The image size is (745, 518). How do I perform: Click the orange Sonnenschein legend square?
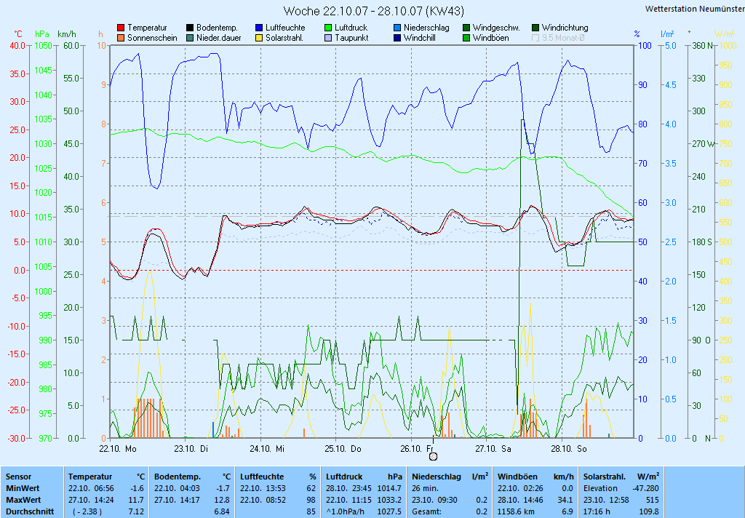pos(121,38)
